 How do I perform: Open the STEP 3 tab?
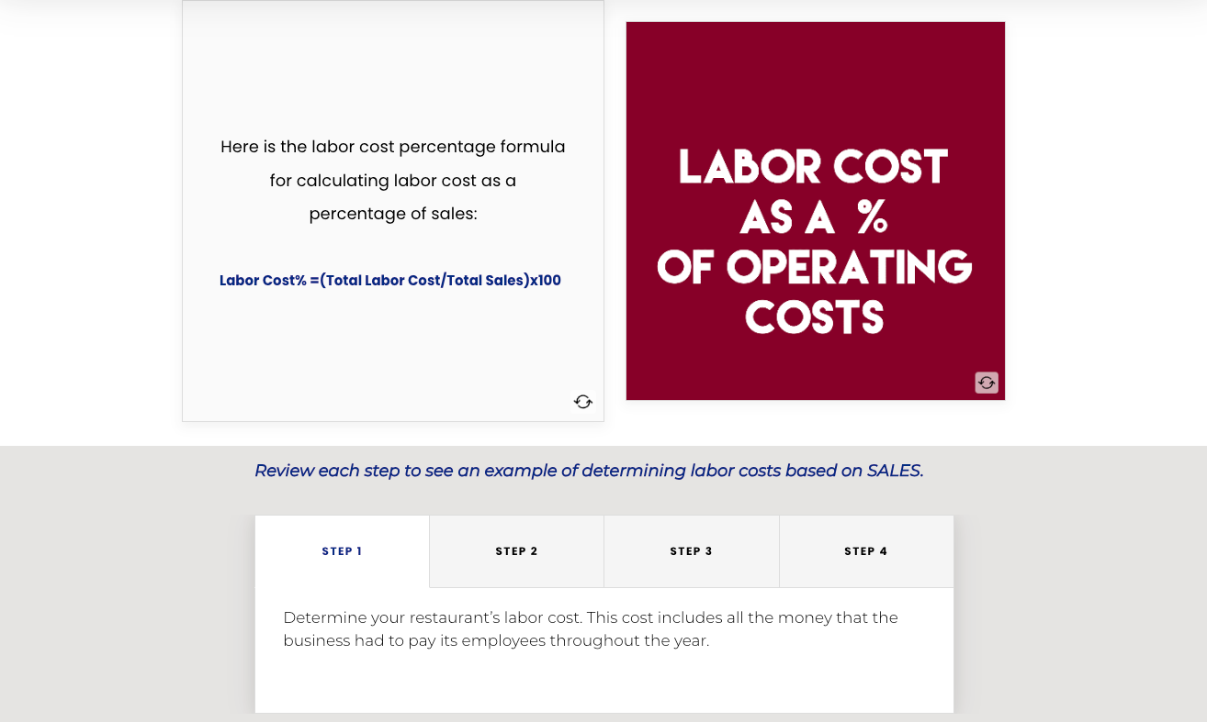[x=691, y=551]
